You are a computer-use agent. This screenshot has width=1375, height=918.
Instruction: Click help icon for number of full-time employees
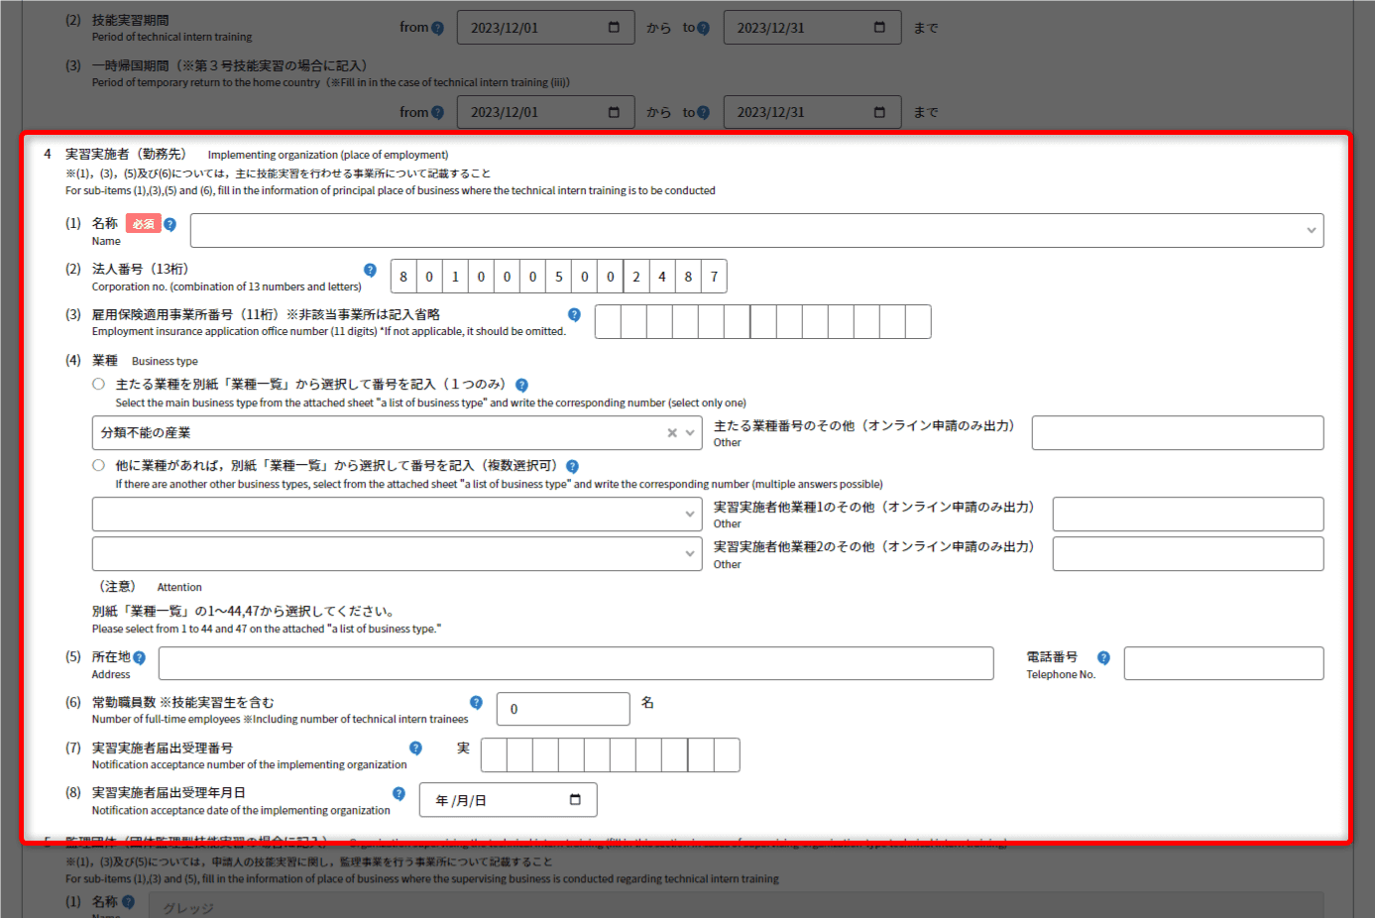476,702
